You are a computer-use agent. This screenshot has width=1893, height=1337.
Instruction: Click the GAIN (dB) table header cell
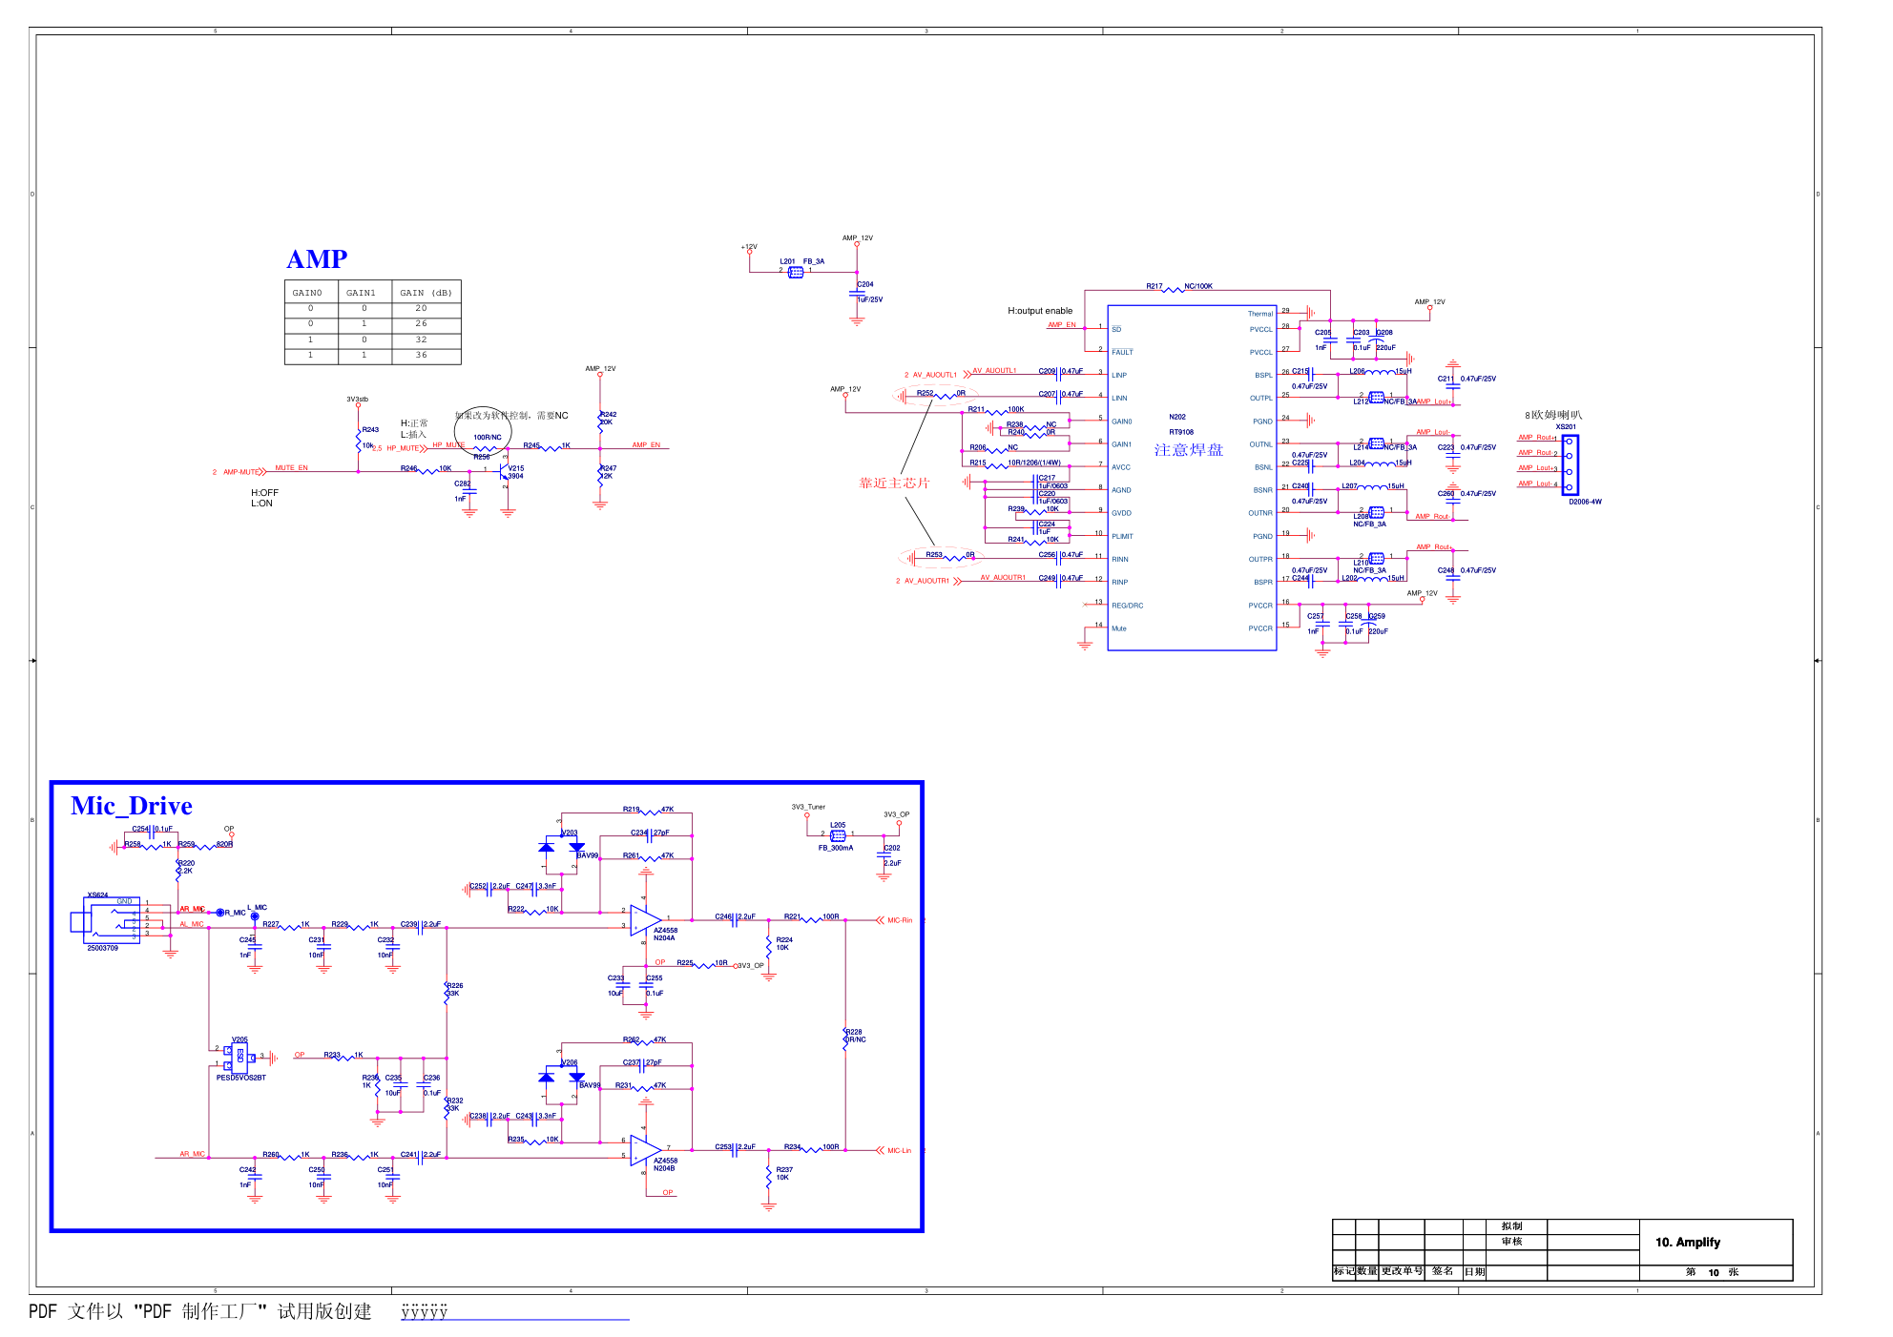tap(426, 293)
